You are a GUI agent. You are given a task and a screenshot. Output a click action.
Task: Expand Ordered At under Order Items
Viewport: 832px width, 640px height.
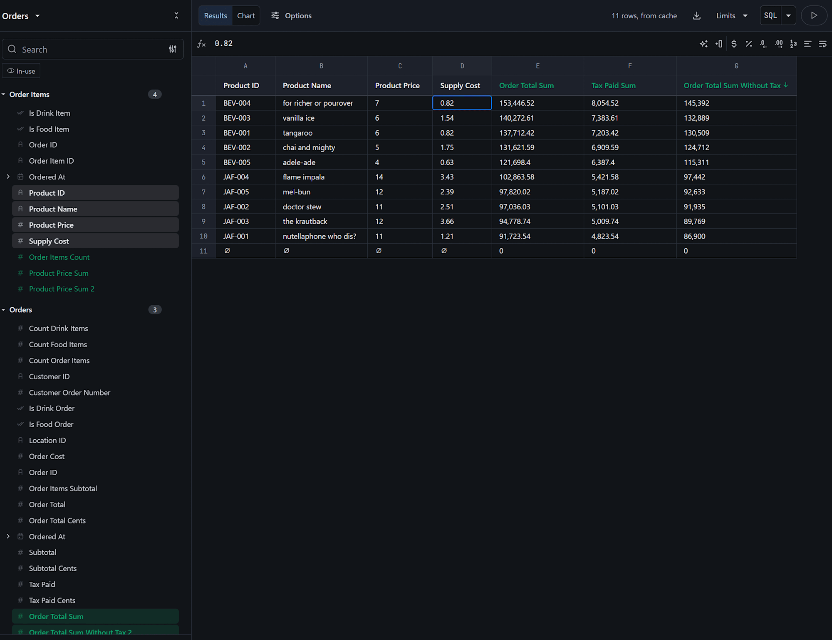(x=8, y=177)
